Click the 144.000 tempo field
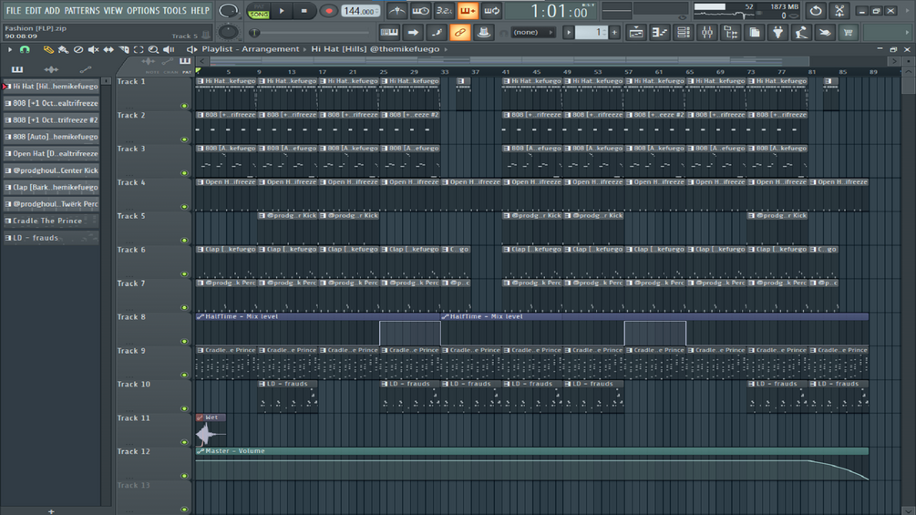 [360, 11]
